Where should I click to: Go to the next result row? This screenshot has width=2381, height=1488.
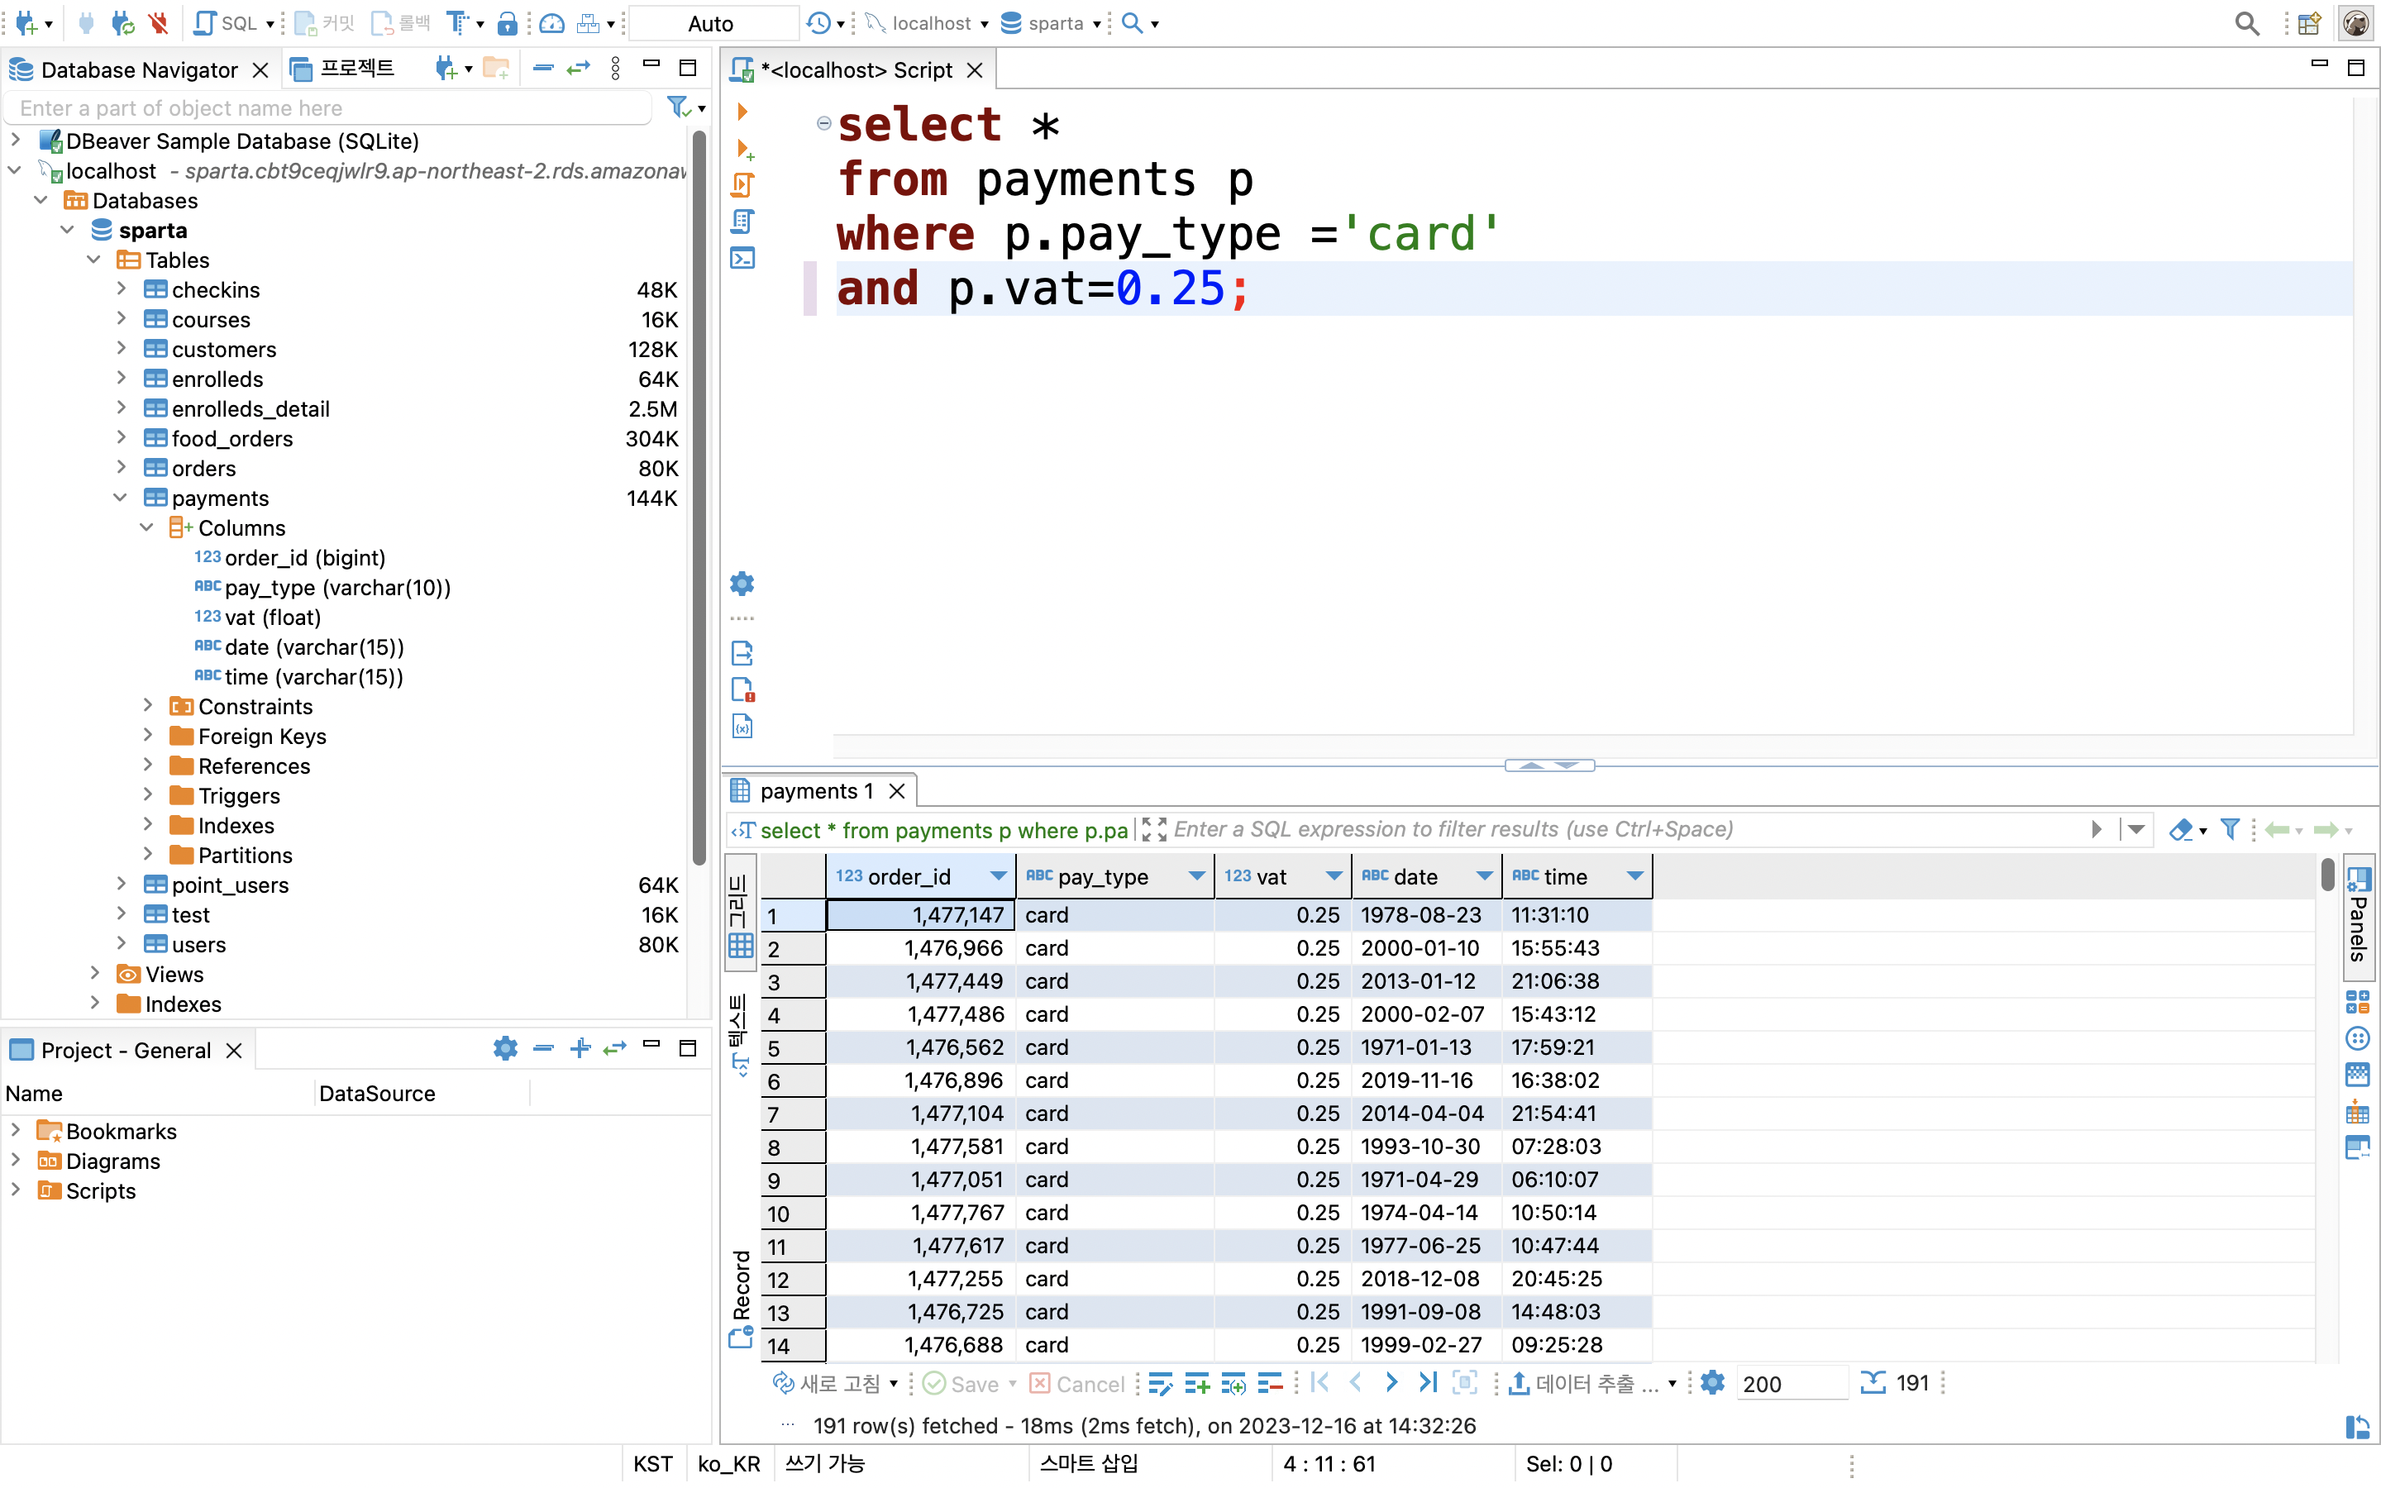[x=1391, y=1381]
